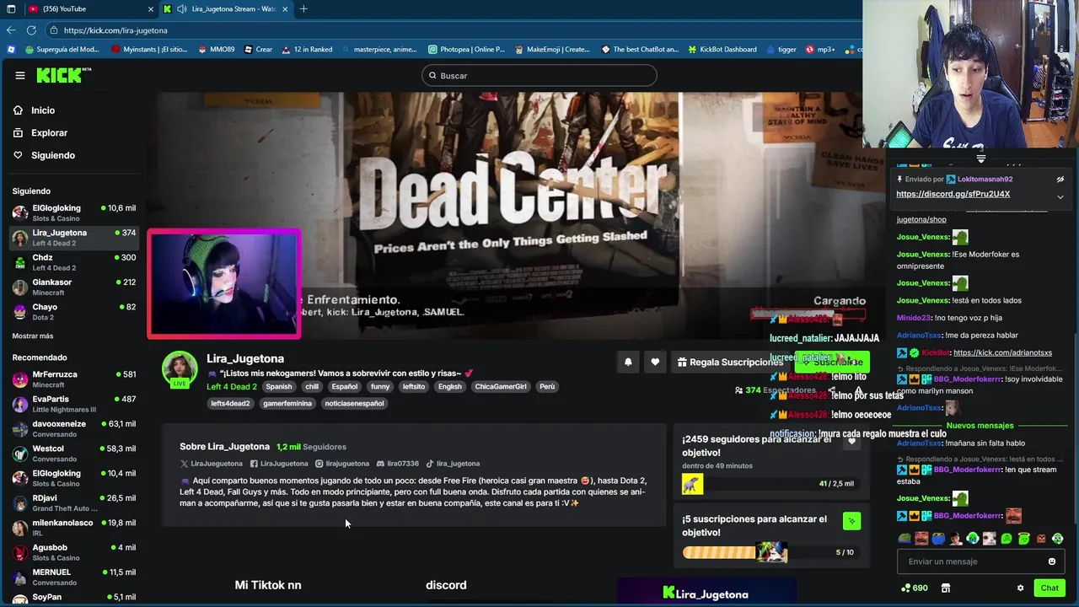Open recommended channel MERNUEL
Image resolution: width=1079 pixels, height=607 pixels.
point(74,577)
